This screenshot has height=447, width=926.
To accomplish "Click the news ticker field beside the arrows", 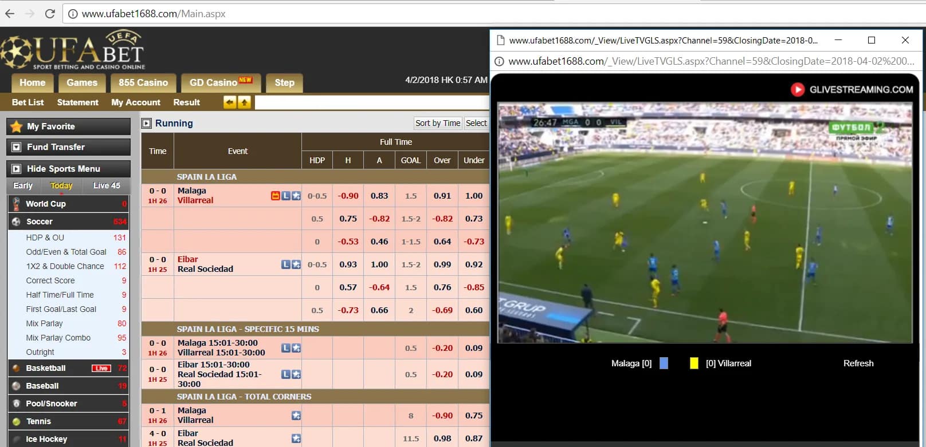I will click(x=371, y=102).
